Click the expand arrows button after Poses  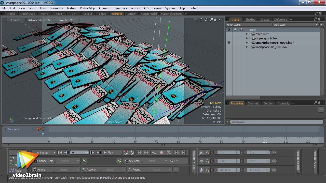point(176,170)
